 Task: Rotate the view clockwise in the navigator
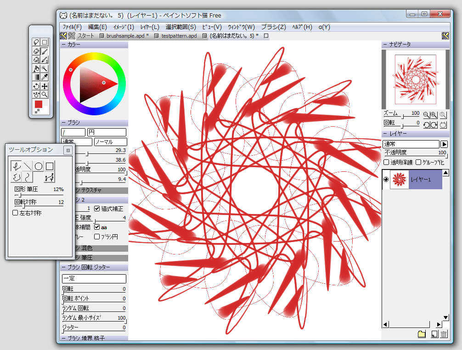(x=434, y=125)
